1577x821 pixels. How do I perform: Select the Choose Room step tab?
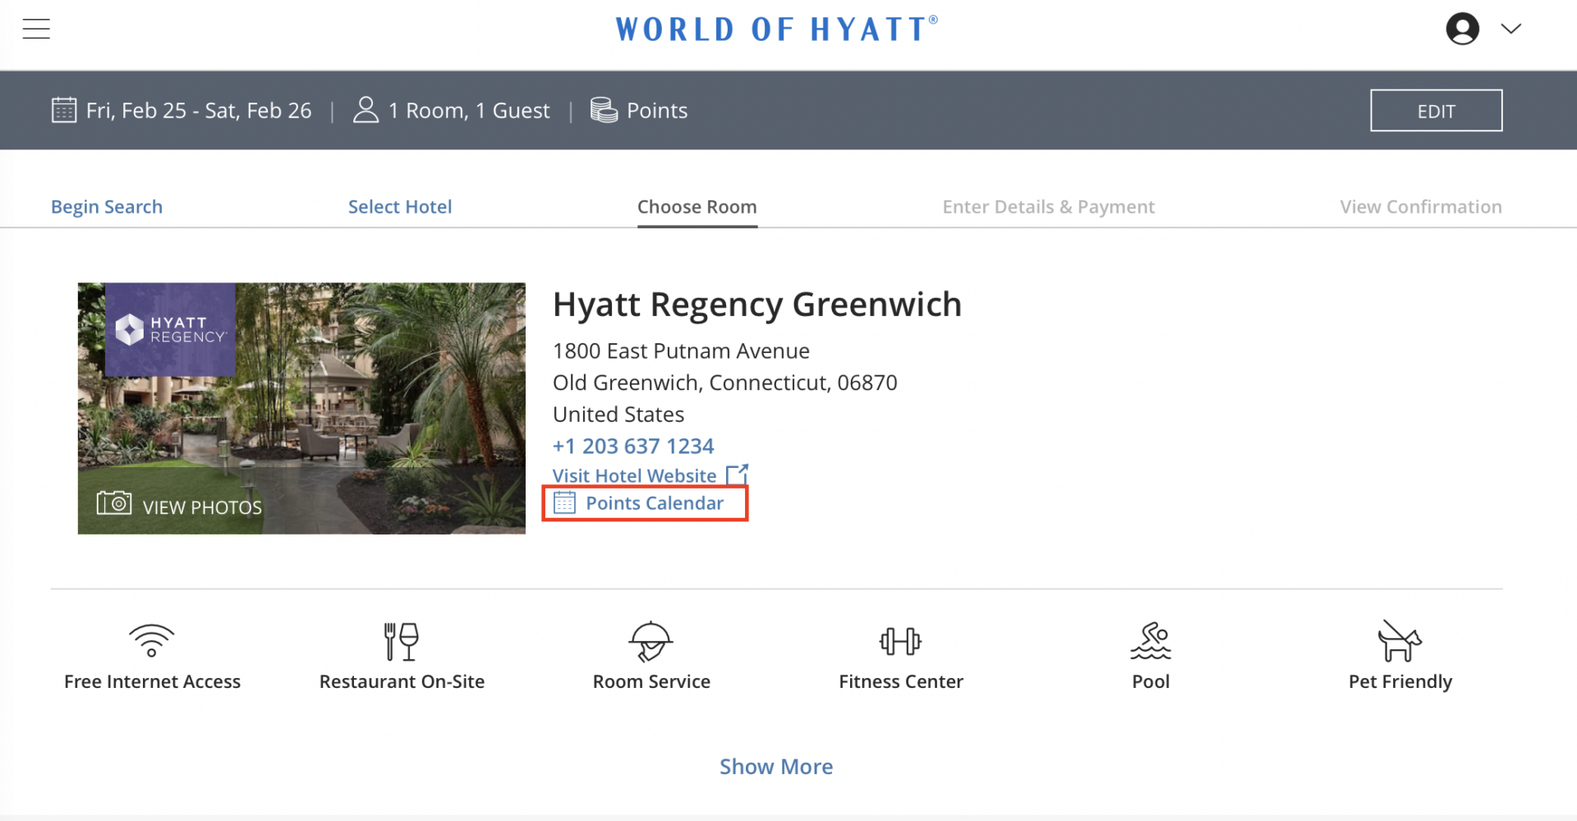697,207
